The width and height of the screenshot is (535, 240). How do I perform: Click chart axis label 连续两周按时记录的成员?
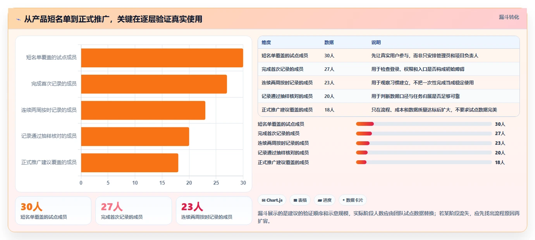pyautogui.click(x=49, y=110)
